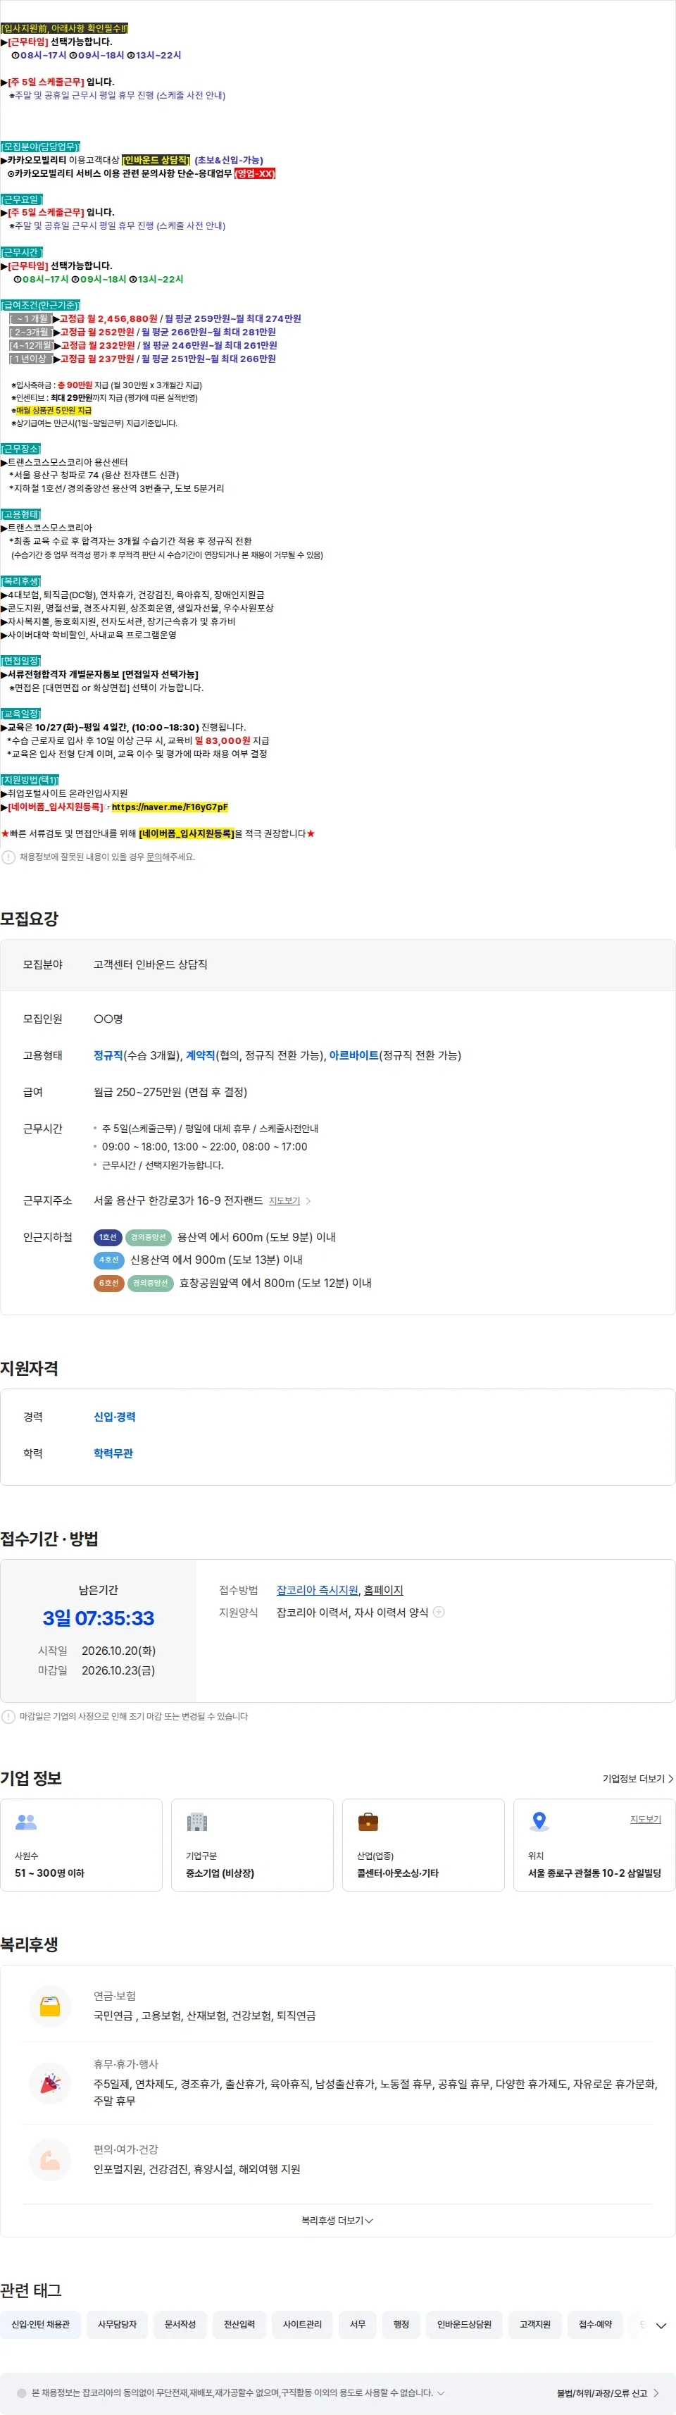Expand the related tags list chevron
Screen dimensions: 676x2415
661,2326
